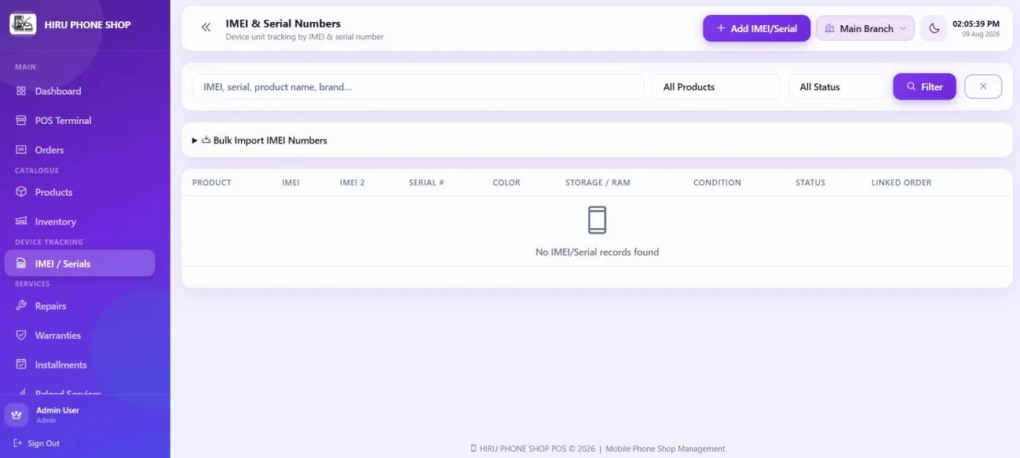
Task: Open the All Status filter dropdown
Action: (x=836, y=87)
